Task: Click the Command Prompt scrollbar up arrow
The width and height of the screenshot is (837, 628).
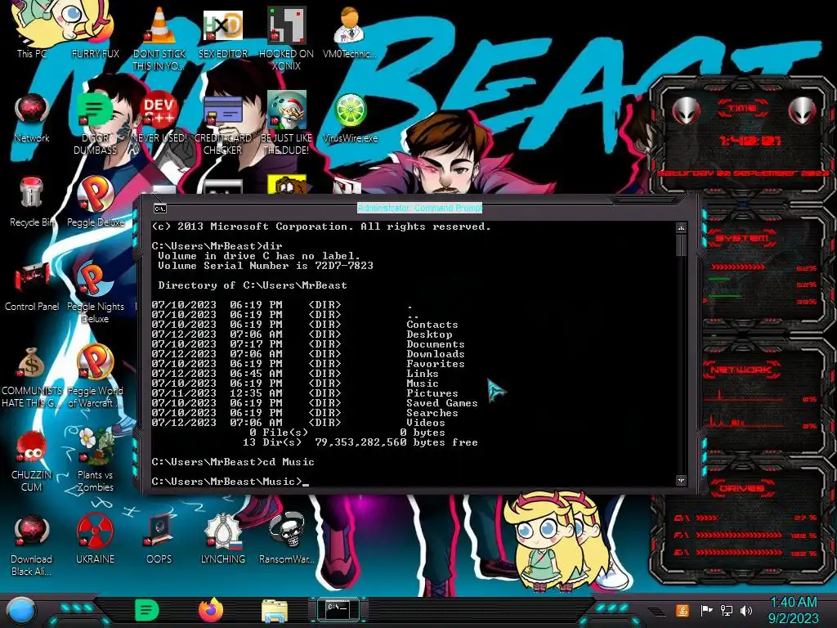Action: coord(681,228)
